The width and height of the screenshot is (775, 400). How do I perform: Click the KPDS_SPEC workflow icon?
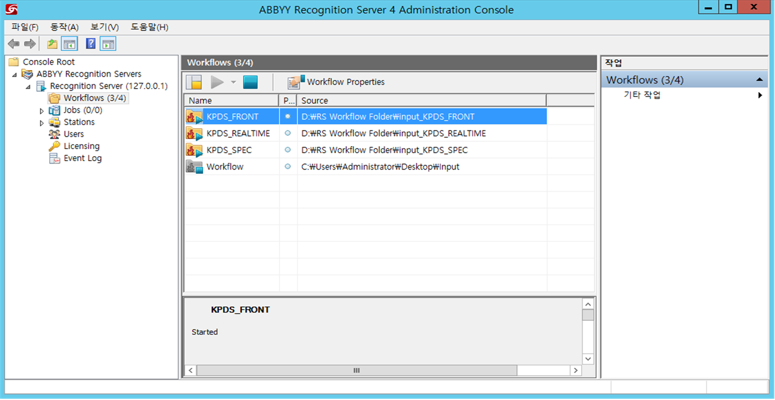(x=194, y=150)
